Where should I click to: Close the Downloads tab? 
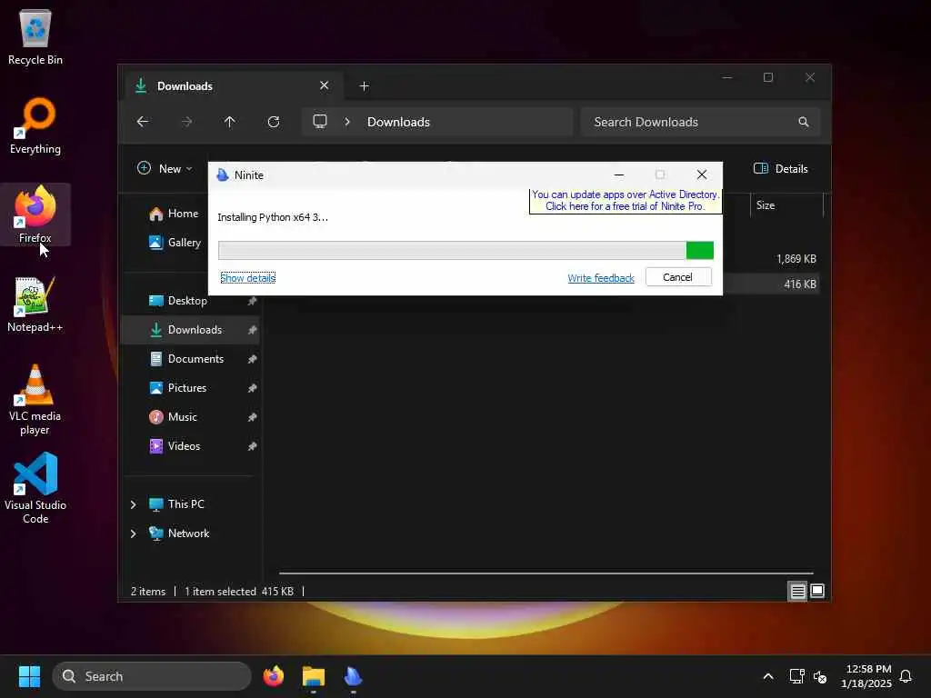[x=325, y=85]
